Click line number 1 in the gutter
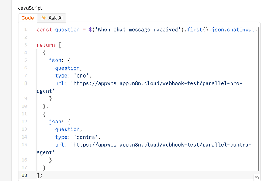This screenshot has height=181, width=266. [25, 30]
